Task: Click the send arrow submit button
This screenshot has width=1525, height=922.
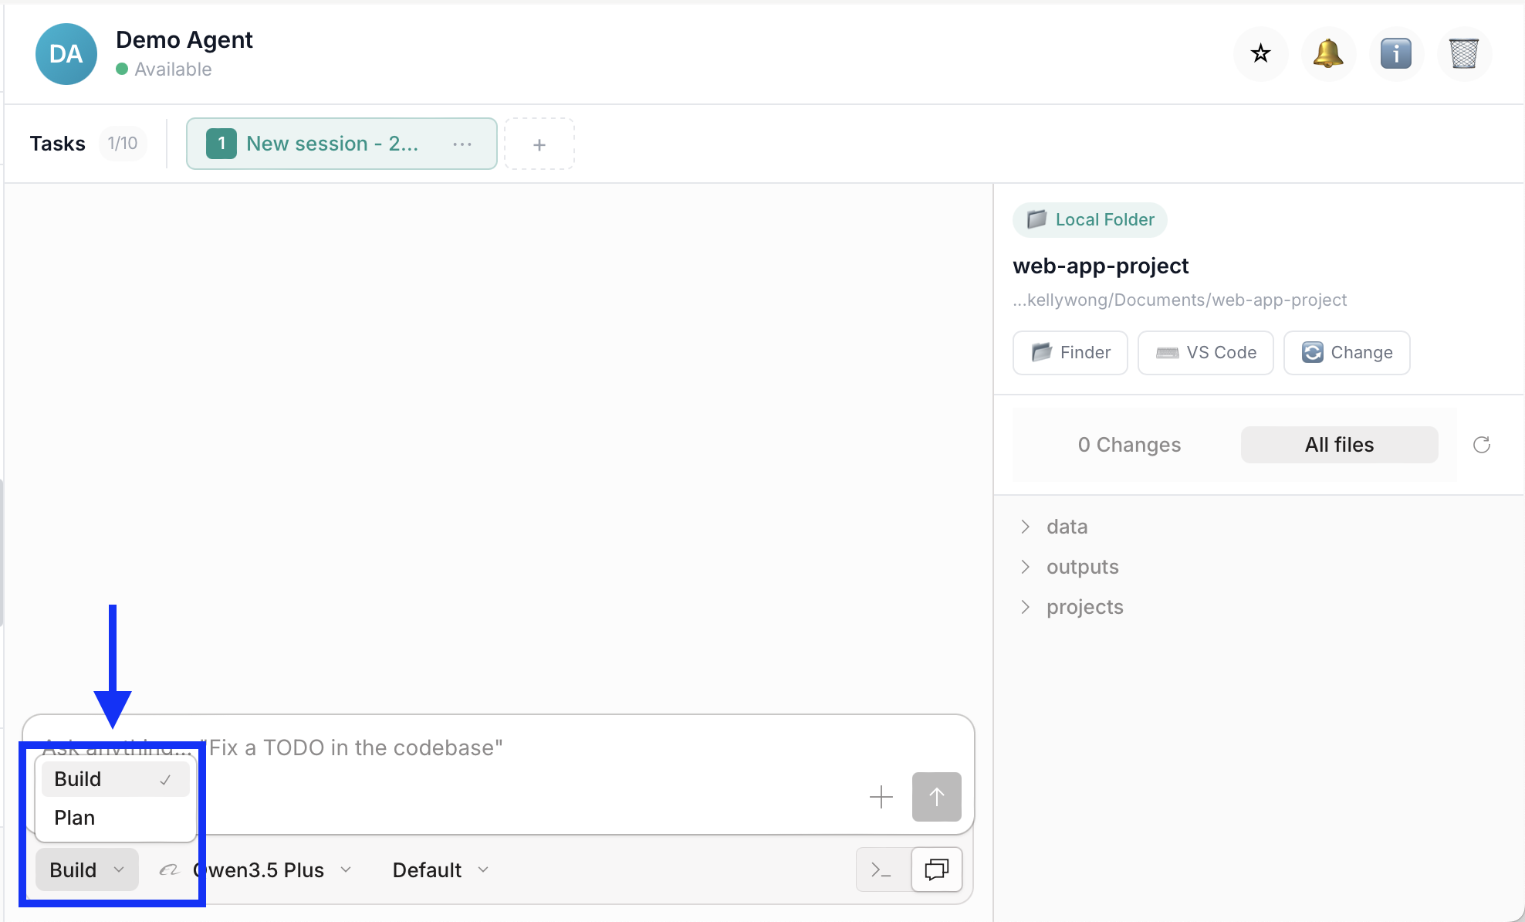Action: [936, 797]
